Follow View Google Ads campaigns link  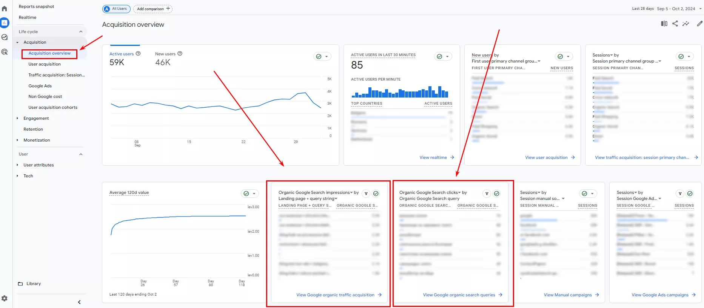pos(664,295)
